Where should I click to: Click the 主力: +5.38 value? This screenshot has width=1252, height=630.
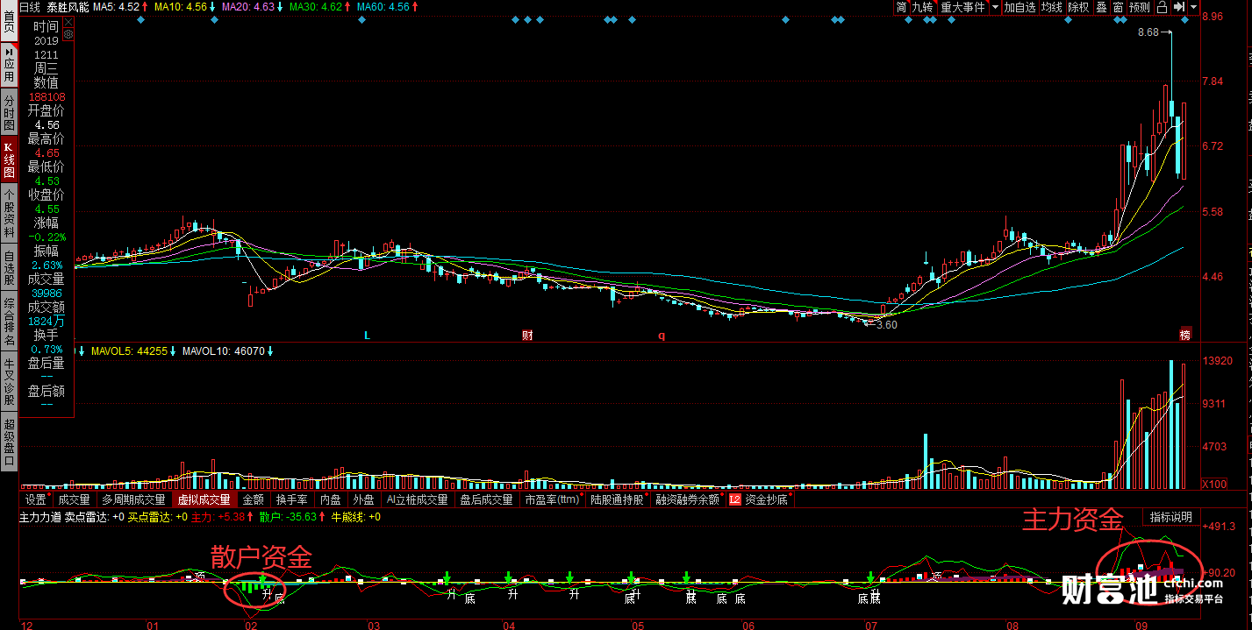coord(216,517)
